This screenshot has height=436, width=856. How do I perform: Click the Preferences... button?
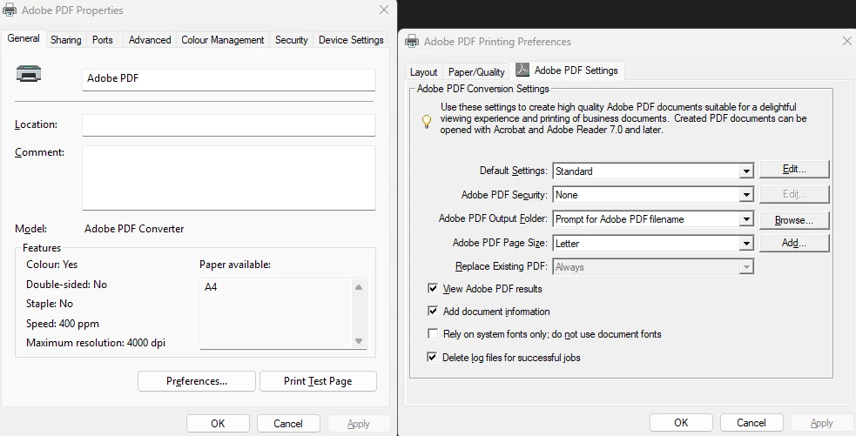(x=197, y=381)
